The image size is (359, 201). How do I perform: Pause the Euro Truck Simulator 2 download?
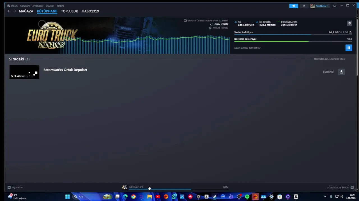(349, 48)
